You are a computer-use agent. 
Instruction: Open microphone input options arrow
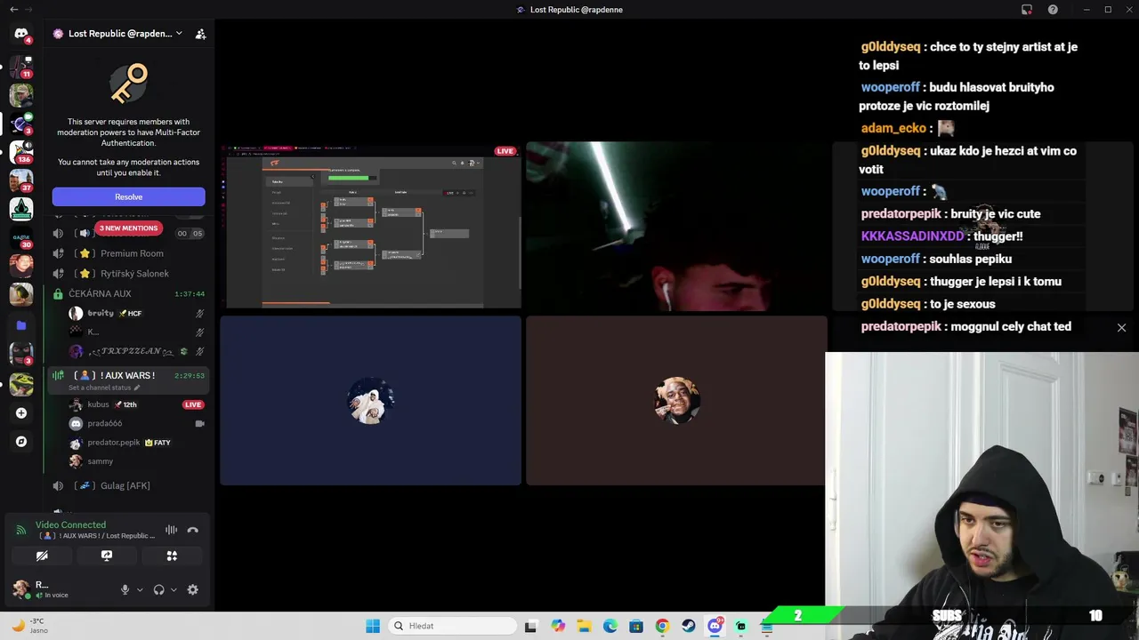(x=140, y=589)
